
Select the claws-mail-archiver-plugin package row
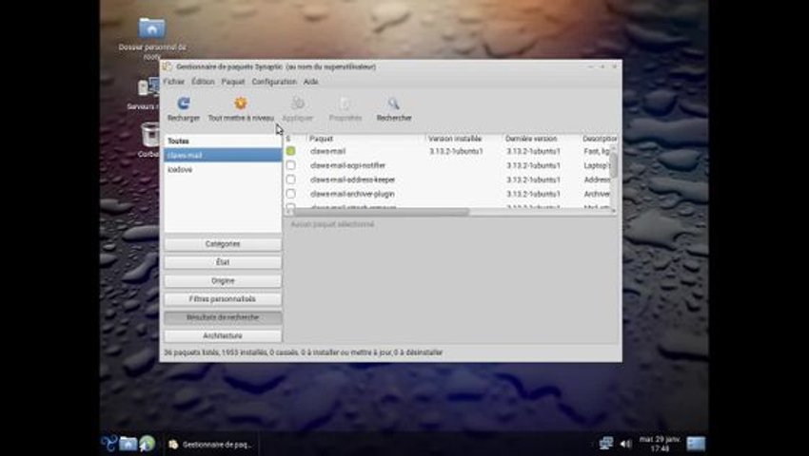click(448, 194)
